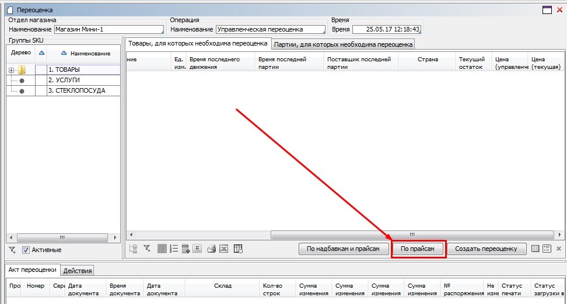Open the Действия tab
The height and width of the screenshot is (304, 567).
(78, 270)
